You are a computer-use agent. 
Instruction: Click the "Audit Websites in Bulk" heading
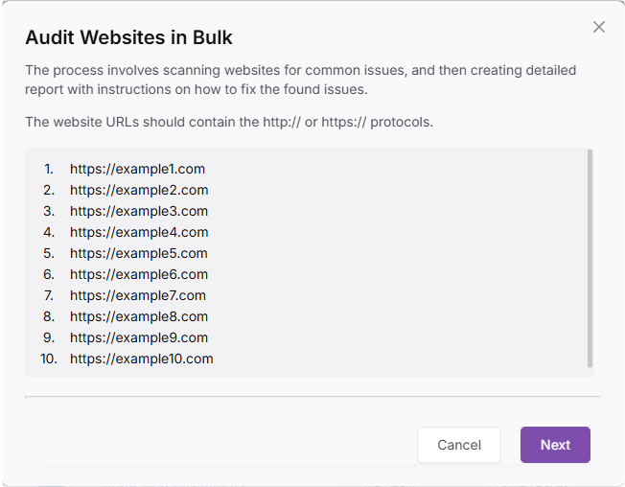128,38
